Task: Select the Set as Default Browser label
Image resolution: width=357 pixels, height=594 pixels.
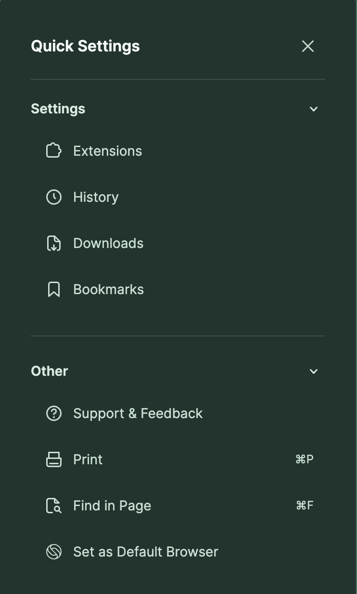Action: point(146,552)
